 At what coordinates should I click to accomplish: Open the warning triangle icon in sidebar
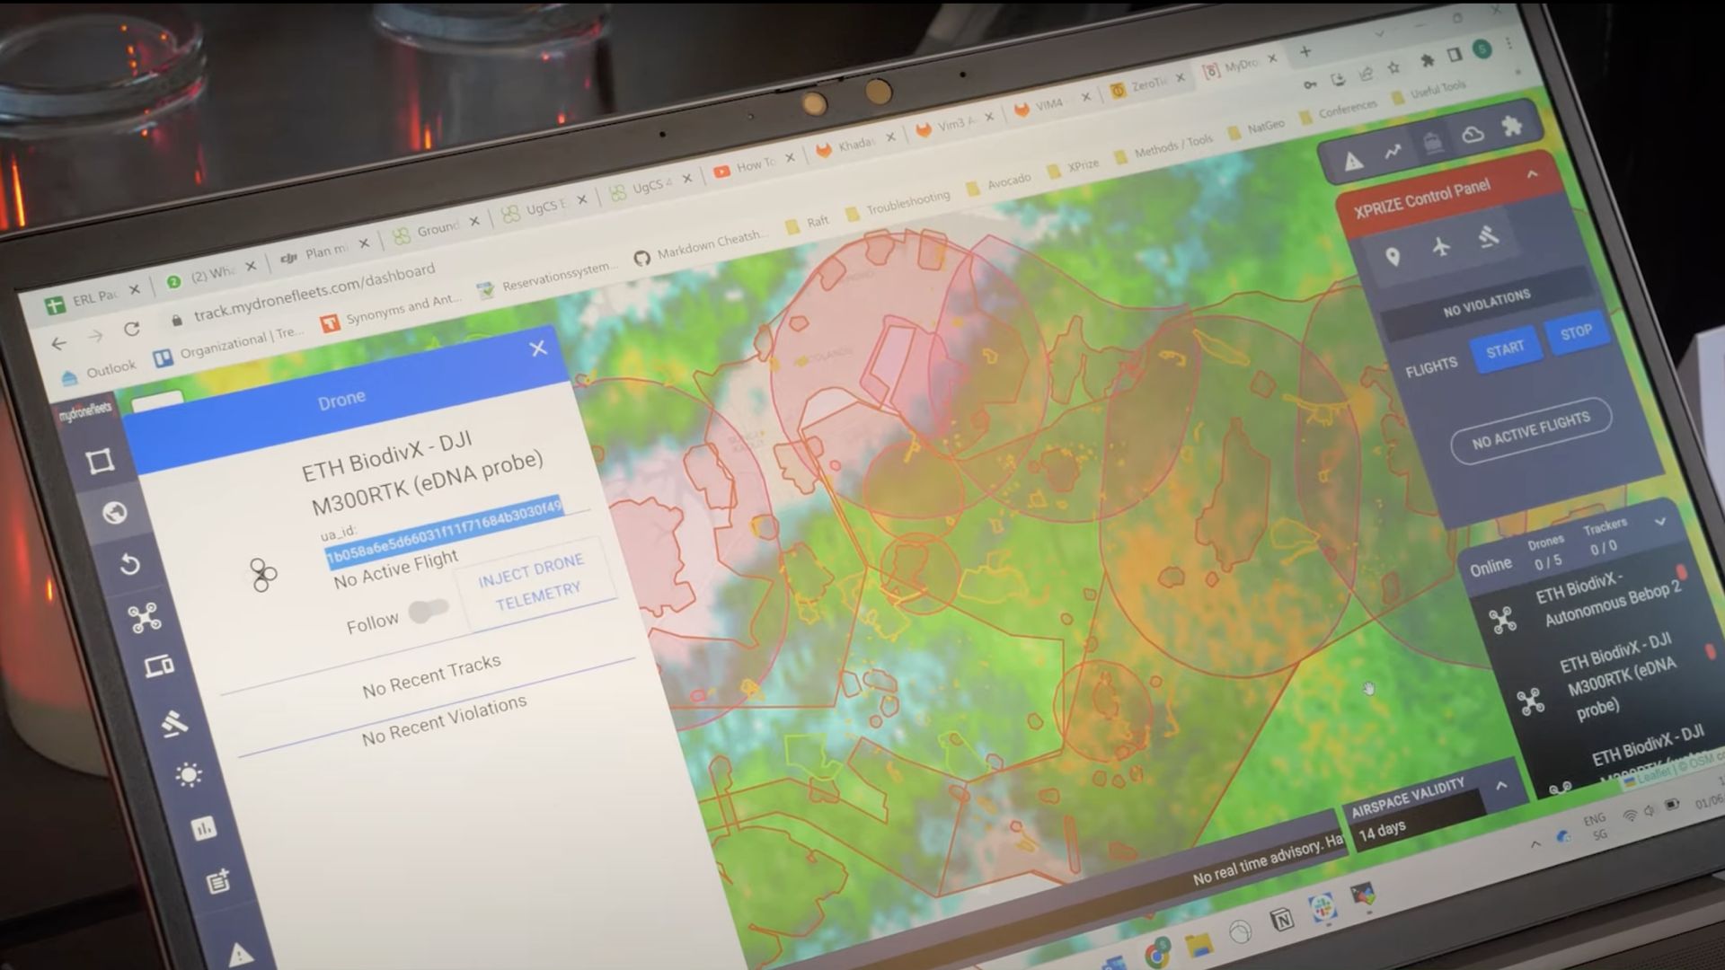tap(239, 954)
